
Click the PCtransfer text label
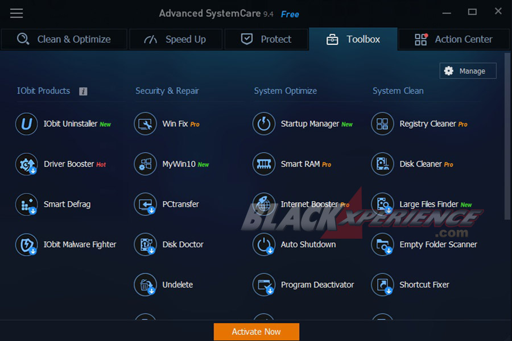(x=180, y=204)
